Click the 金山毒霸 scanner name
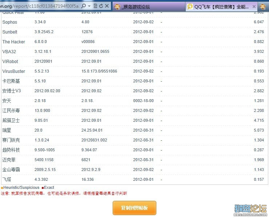Screen dimensions: 269x218 tap(11, 170)
